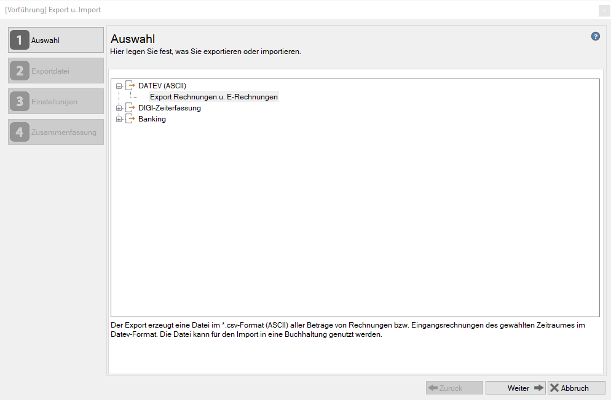Continue with the Weiter button

coord(516,388)
